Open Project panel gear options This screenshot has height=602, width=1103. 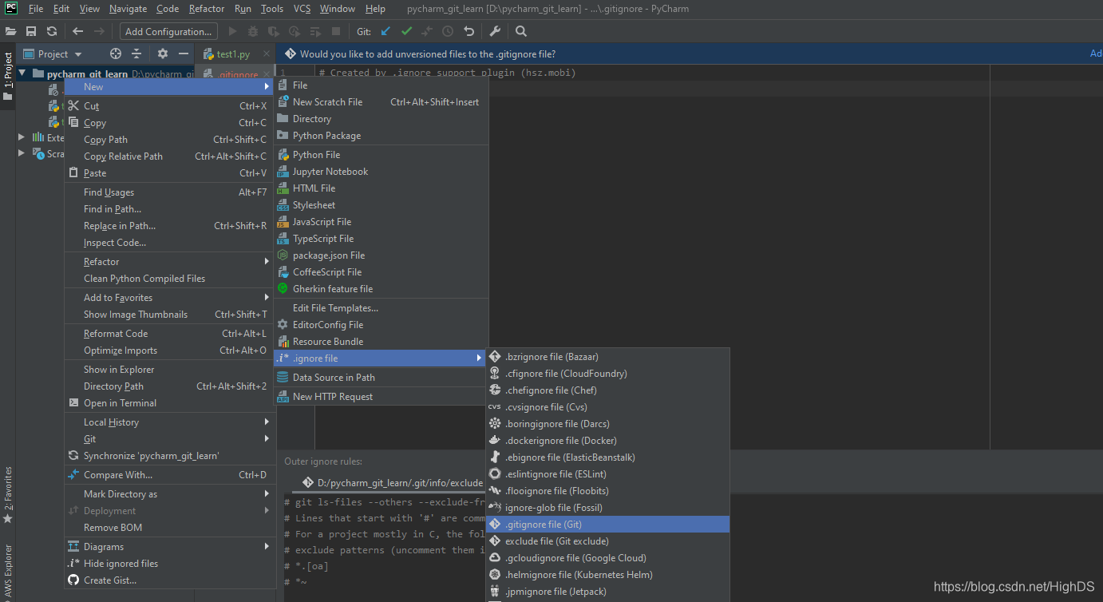[x=163, y=53]
